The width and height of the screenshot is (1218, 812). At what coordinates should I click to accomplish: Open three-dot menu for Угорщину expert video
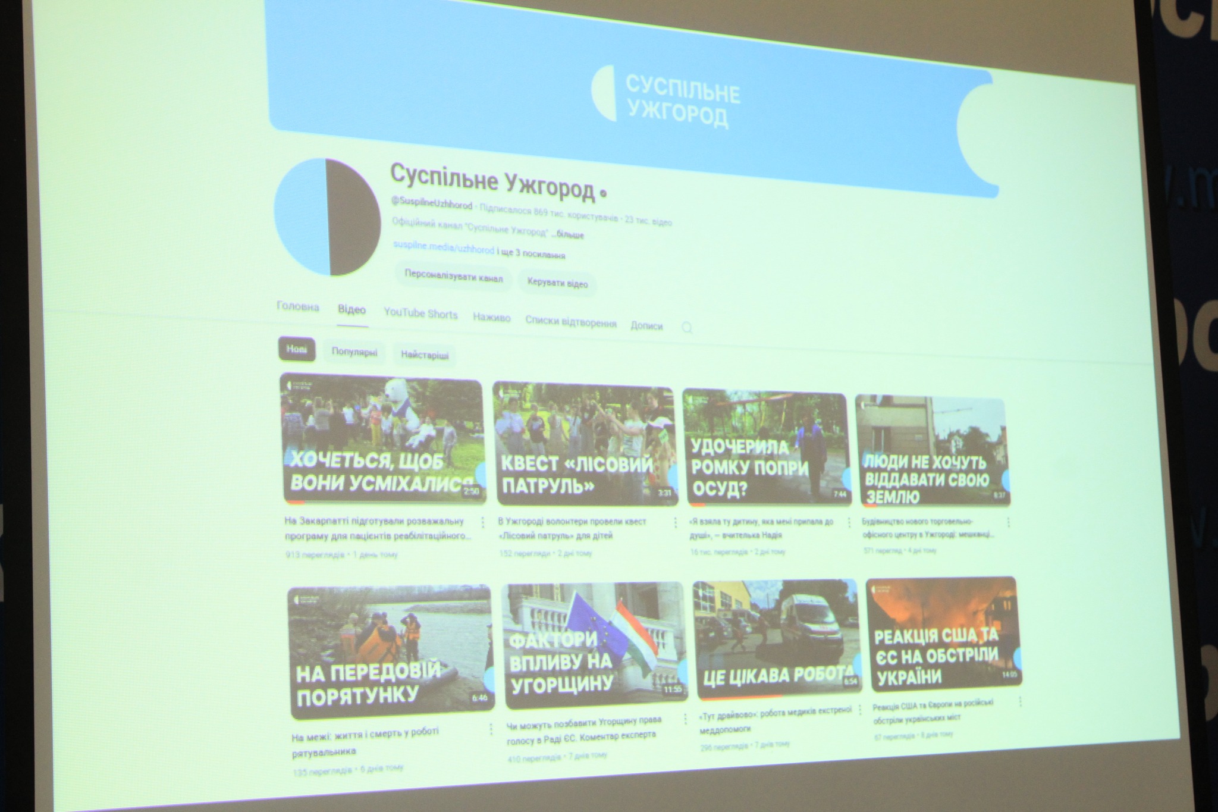pos(685,719)
